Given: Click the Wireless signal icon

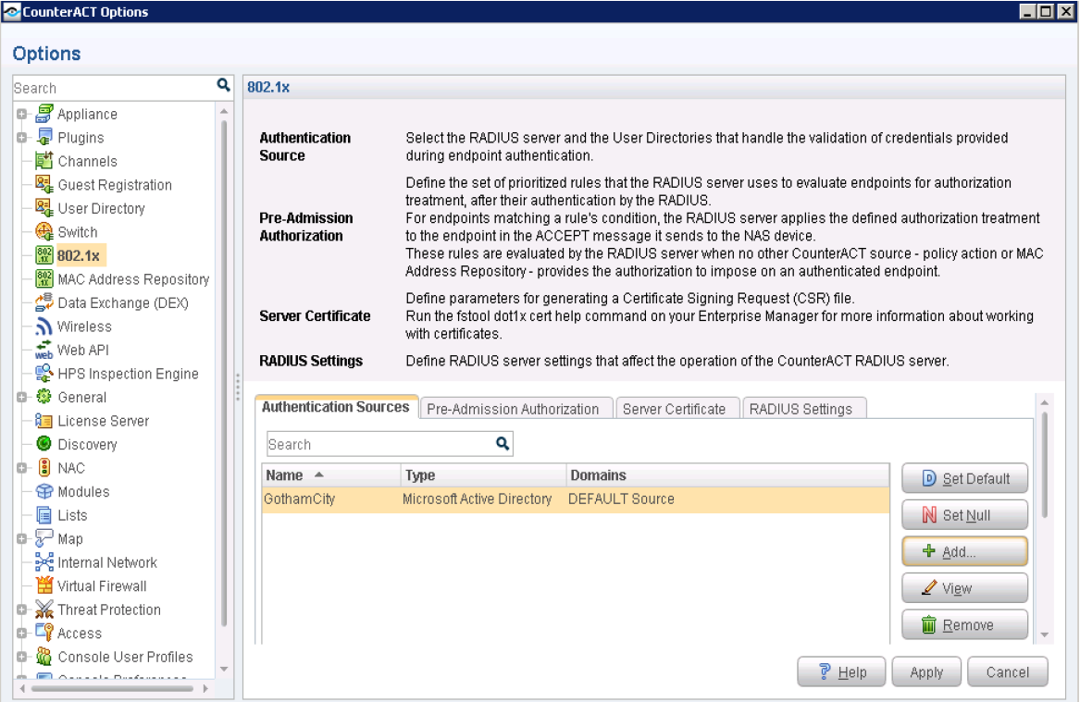Looking at the screenshot, I should pyautogui.click(x=44, y=326).
